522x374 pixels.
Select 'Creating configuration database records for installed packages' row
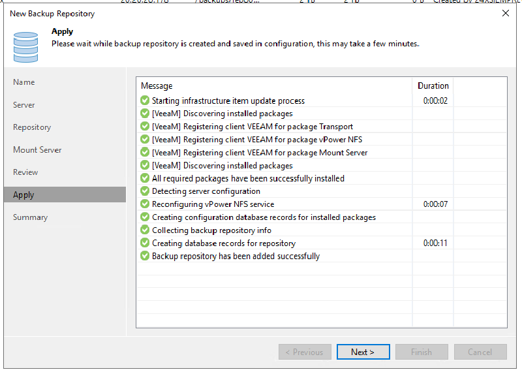(322, 217)
